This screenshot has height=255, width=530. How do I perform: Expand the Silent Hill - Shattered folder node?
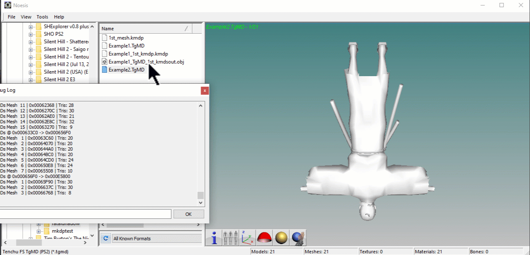tap(31, 42)
